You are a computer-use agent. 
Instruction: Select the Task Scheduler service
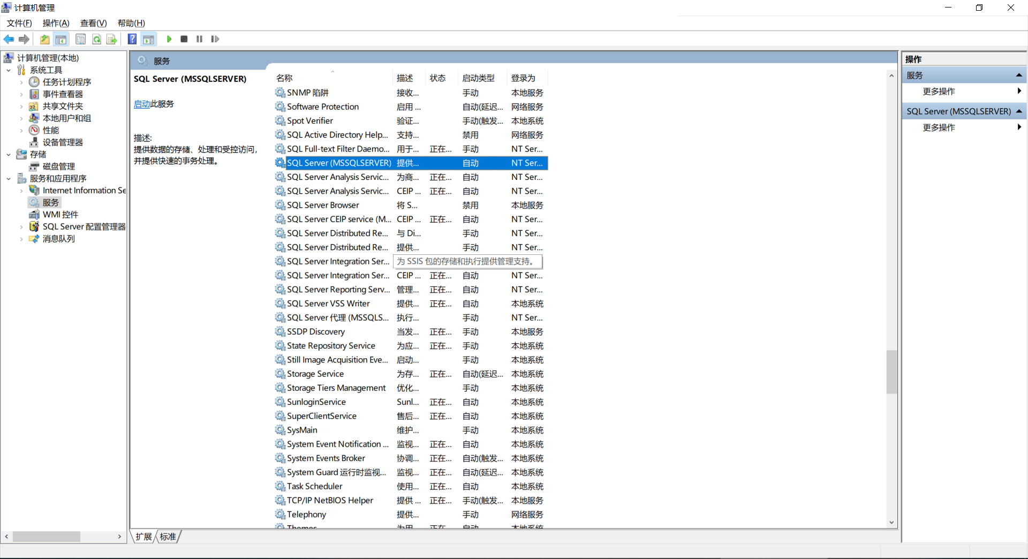point(411,486)
